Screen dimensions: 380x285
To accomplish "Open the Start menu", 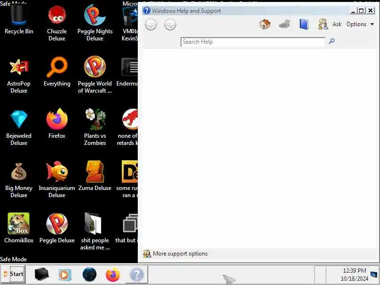I will (x=13, y=274).
